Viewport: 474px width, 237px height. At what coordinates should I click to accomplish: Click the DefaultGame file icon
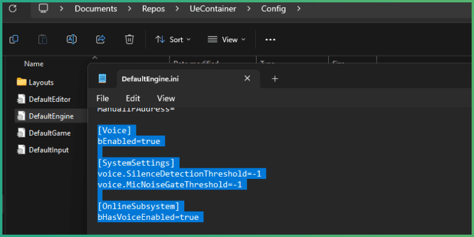tap(21, 133)
